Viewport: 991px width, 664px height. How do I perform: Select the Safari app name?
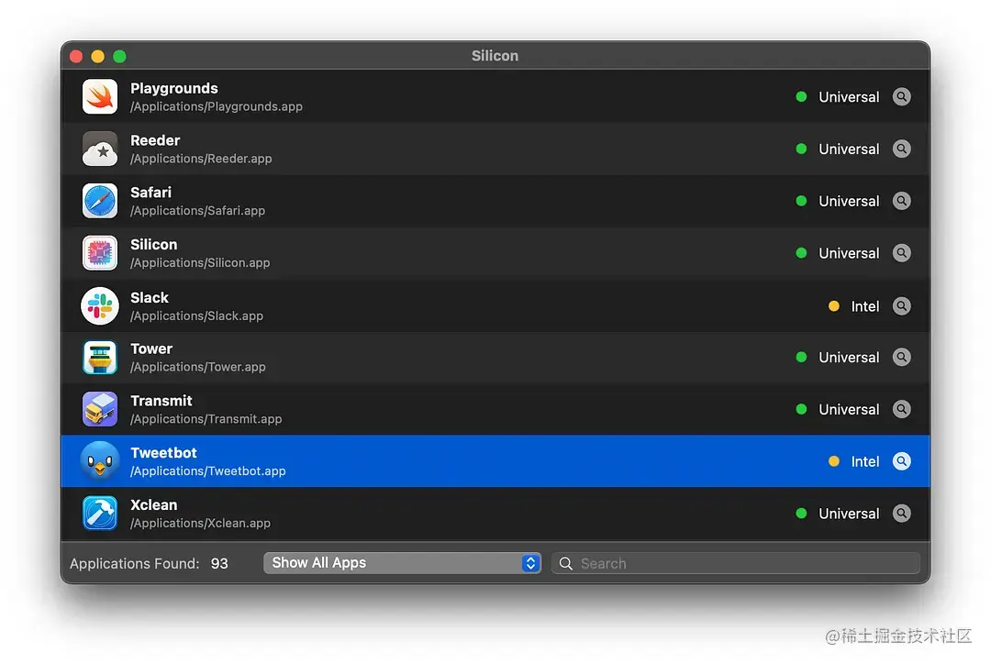pos(151,192)
